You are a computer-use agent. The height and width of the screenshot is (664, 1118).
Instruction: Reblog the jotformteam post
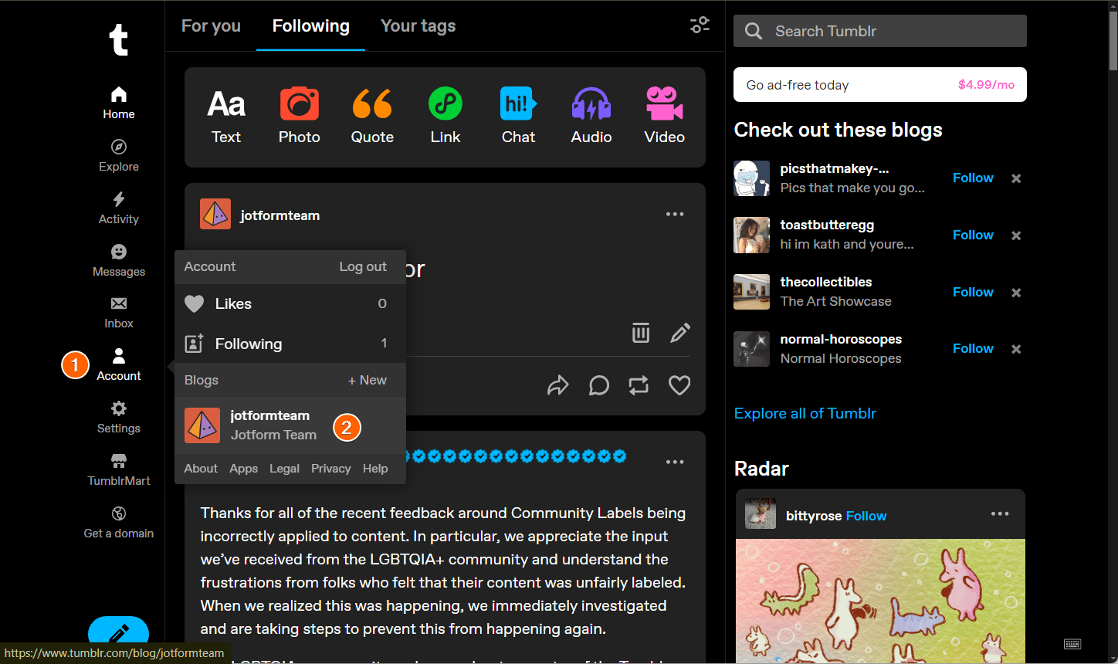pos(639,385)
